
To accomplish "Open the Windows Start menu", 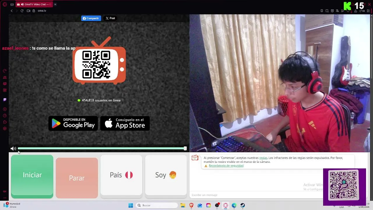I will point(131,205).
